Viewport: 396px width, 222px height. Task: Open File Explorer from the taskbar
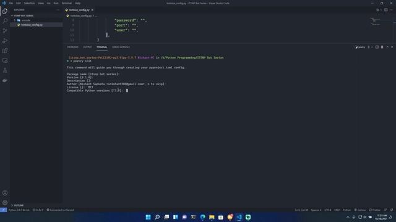click(x=212, y=217)
